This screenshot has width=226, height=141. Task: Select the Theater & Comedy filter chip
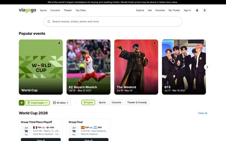pyautogui.click(x=137, y=102)
